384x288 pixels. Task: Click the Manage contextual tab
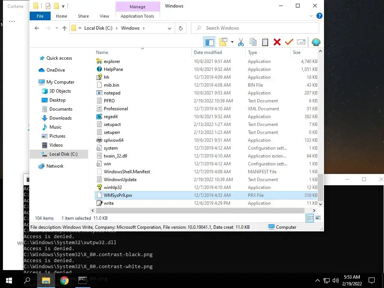pos(138,7)
